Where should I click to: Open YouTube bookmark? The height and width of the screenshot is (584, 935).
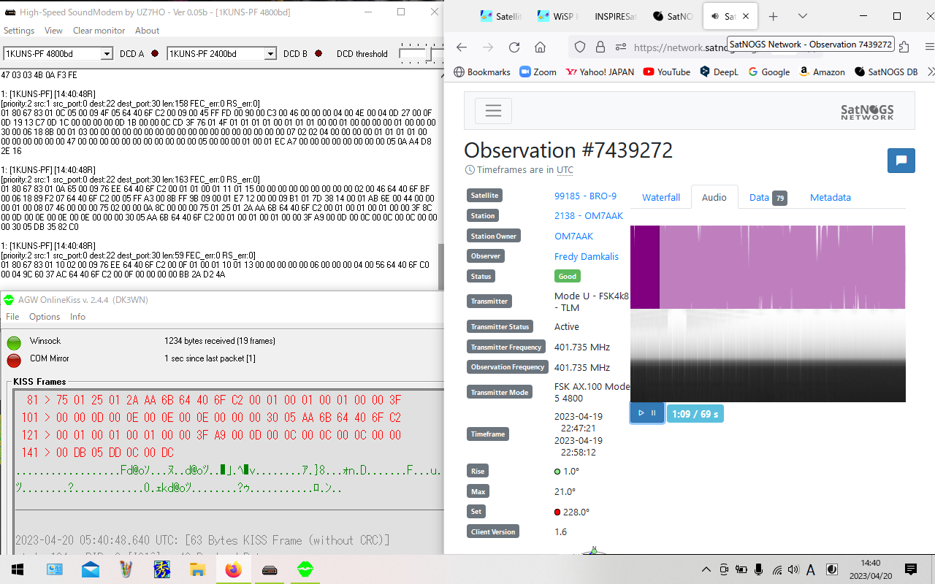click(666, 72)
